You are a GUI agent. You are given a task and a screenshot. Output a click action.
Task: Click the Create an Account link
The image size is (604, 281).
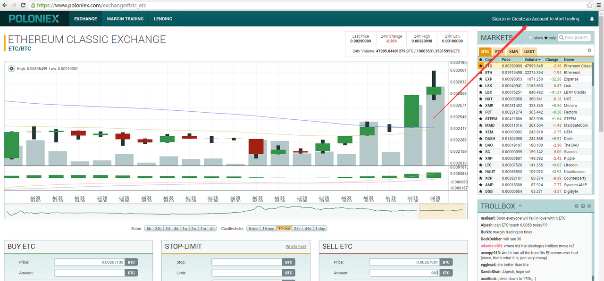530,19
